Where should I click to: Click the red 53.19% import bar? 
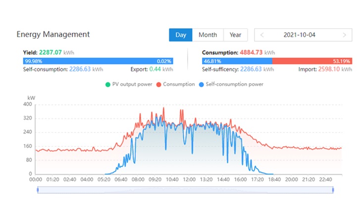pyautogui.click(x=312, y=61)
